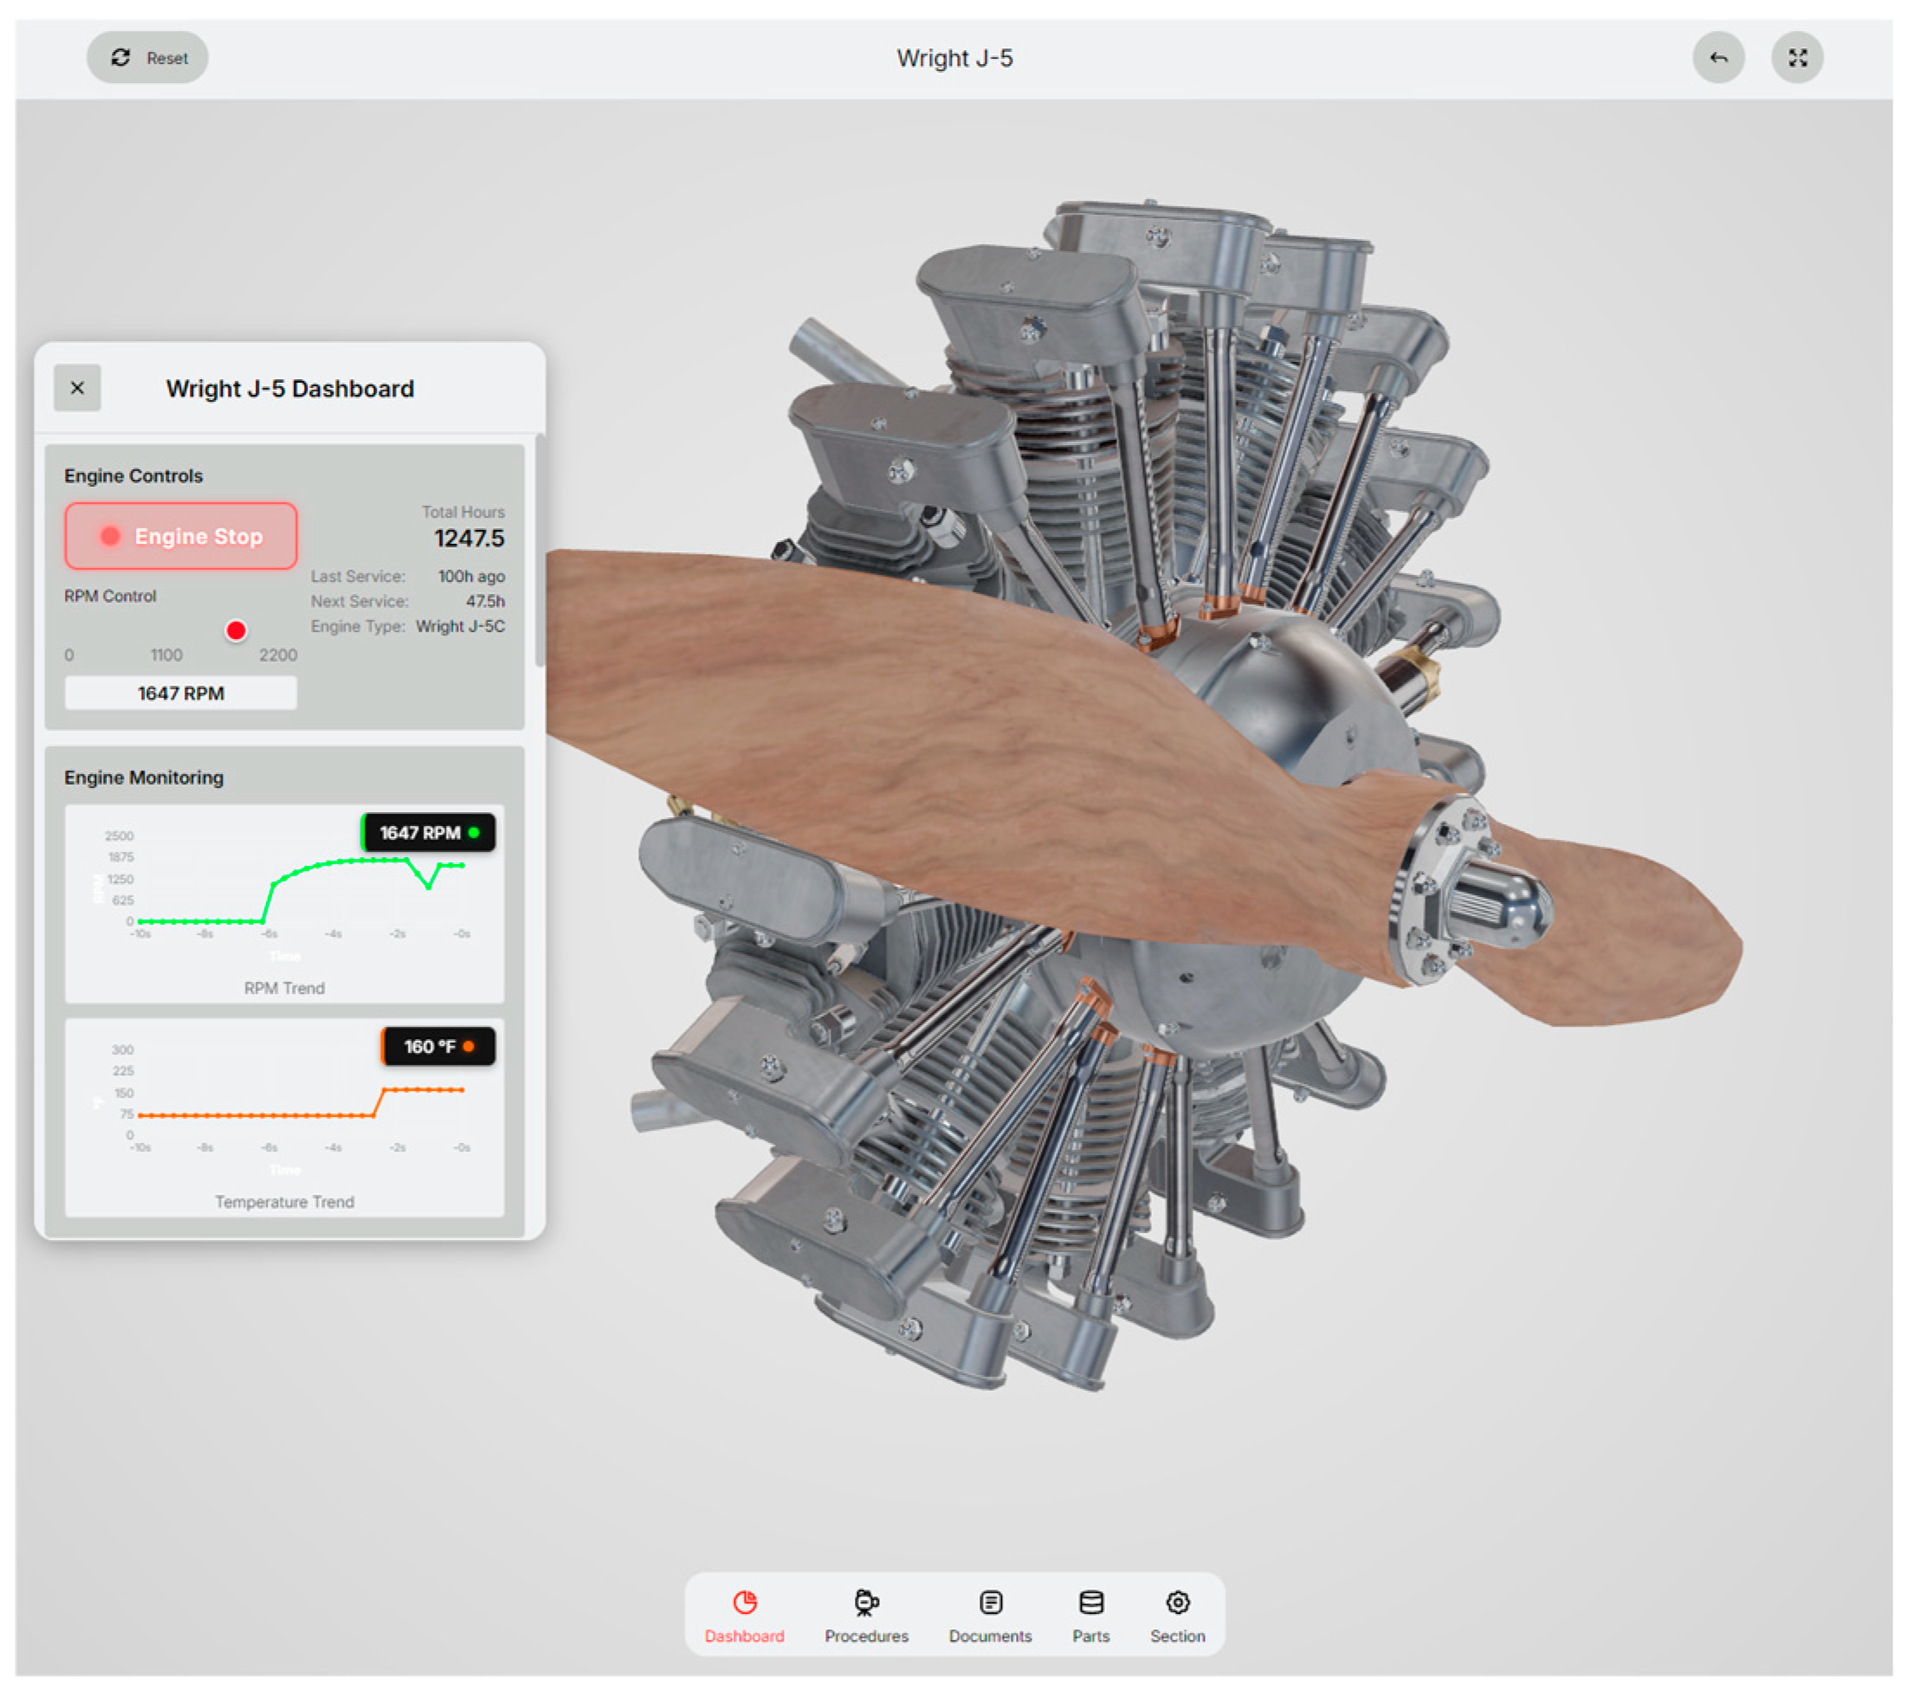The height and width of the screenshot is (1697, 1908).
Task: Click the green 1647 RPM badge
Action: click(x=429, y=832)
